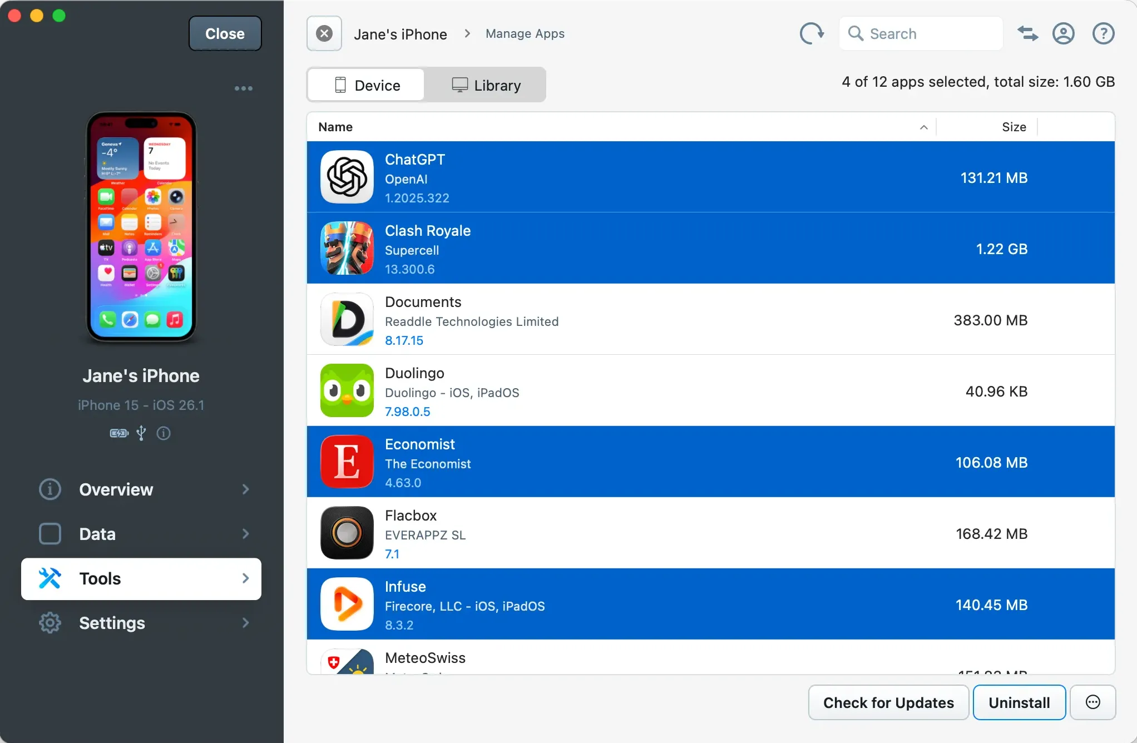This screenshot has width=1137, height=743.
Task: Click the iPhone 15 - iOS 26.1 label
Action: click(x=141, y=405)
